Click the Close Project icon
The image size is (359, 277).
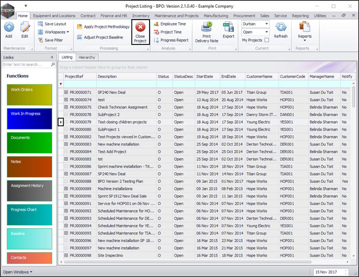[140, 32]
